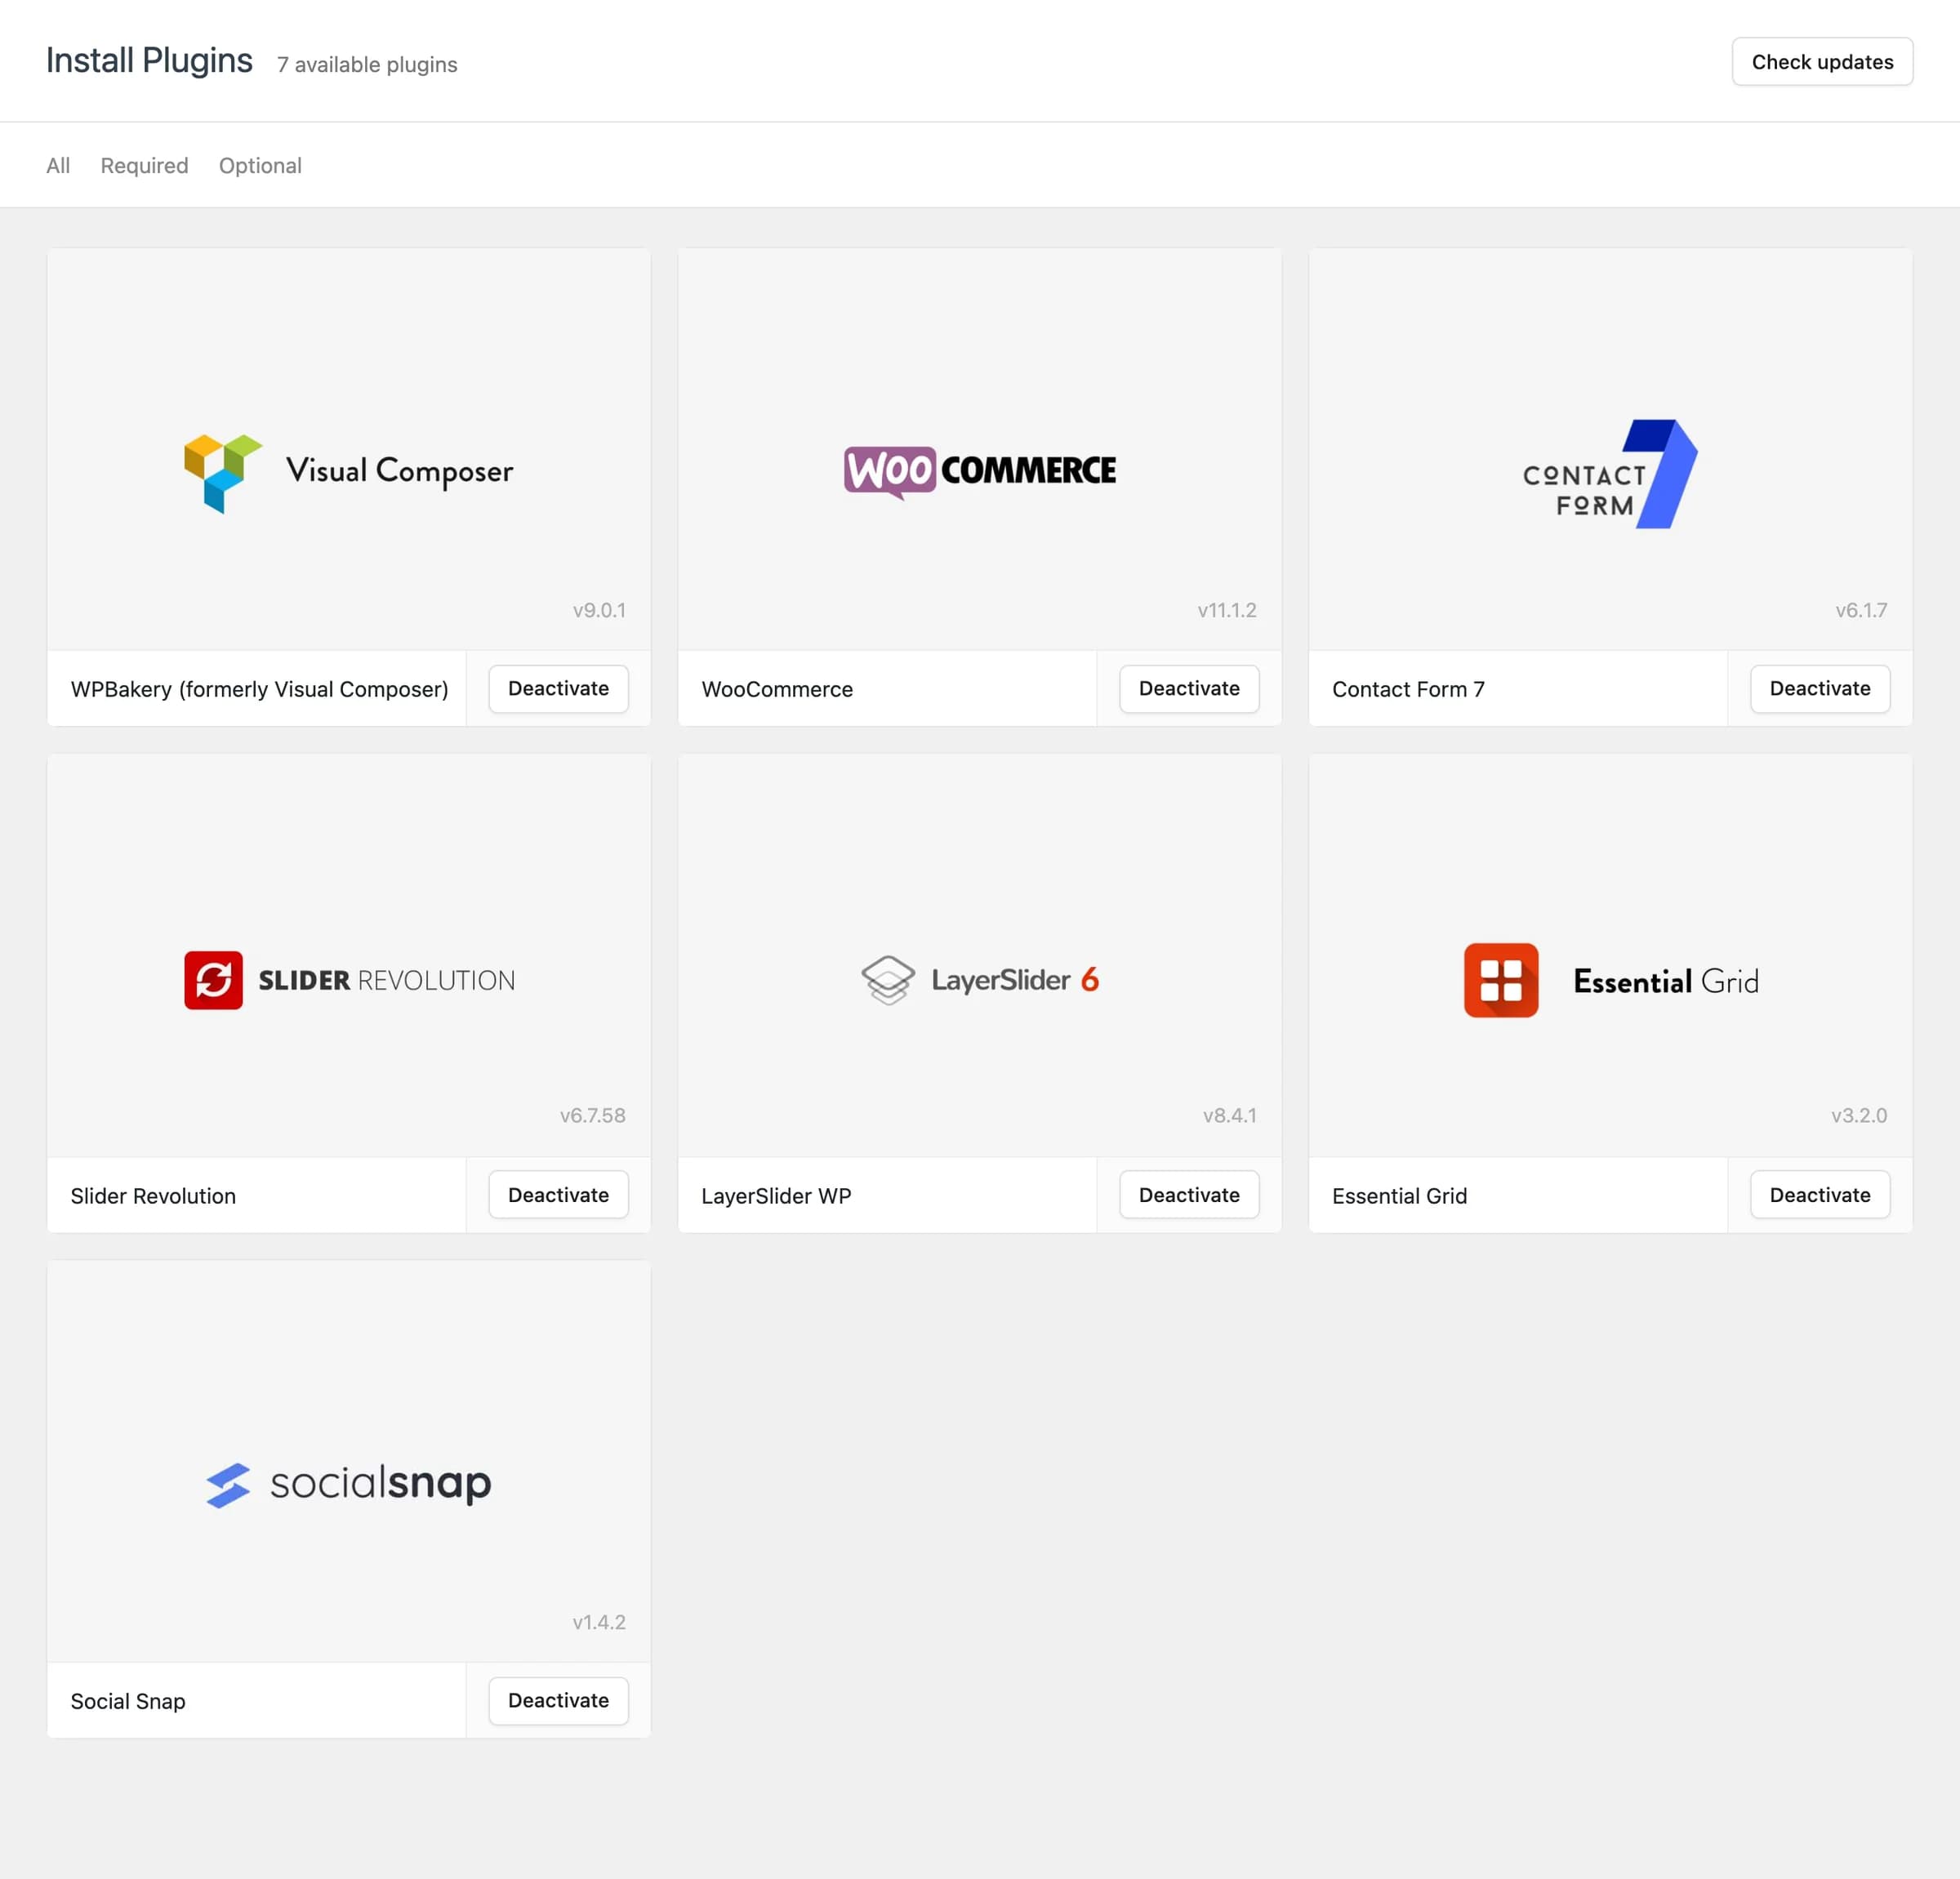Click the LayerSlider WP name text

coord(776,1196)
